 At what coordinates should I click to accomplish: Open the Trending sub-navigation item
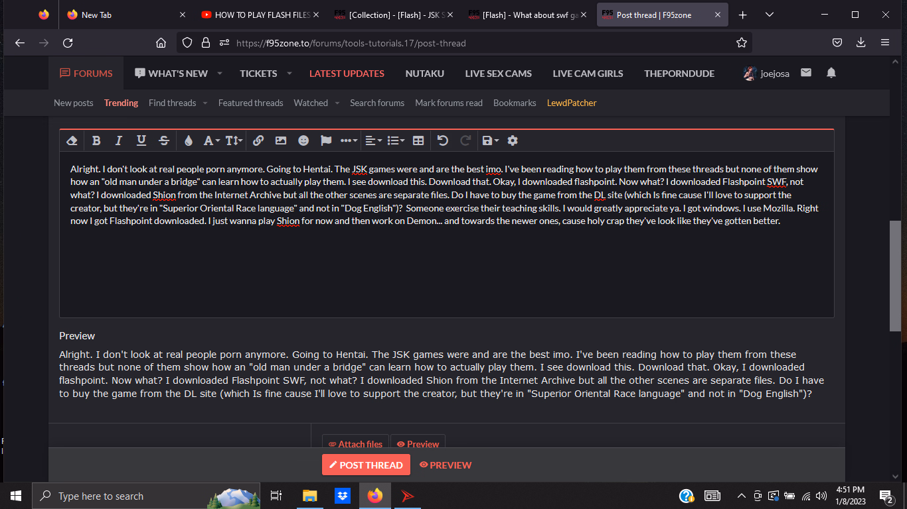coord(121,103)
